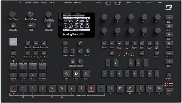182x103 pixels.
Task: Click data entry knob A
Action: (104, 17)
